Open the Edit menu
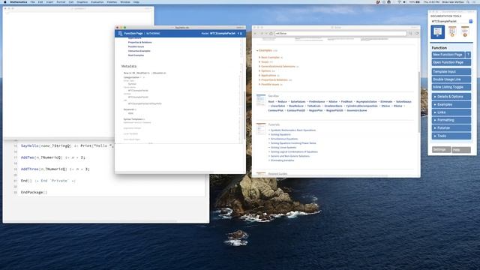This screenshot has width=480, height=270. [40, 1]
